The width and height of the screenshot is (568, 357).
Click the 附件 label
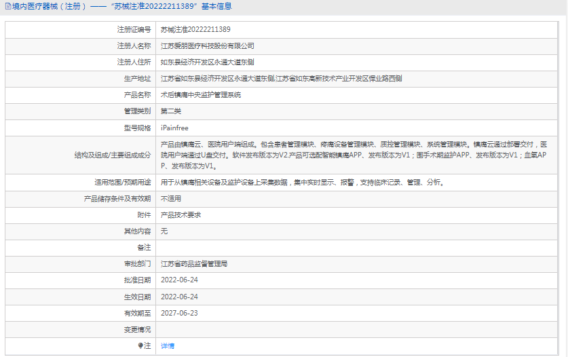pos(144,215)
